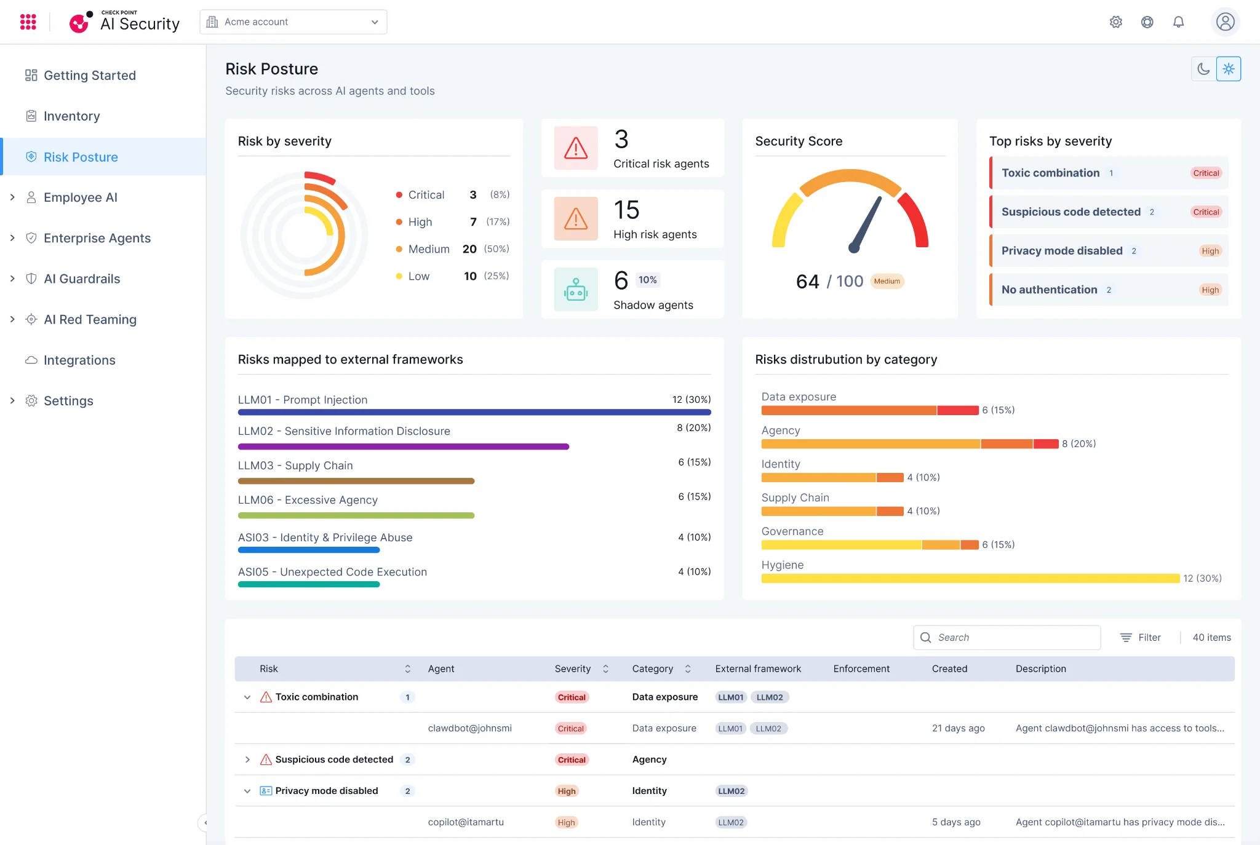Sort the Category column
The width and height of the screenshot is (1260, 845).
688,669
